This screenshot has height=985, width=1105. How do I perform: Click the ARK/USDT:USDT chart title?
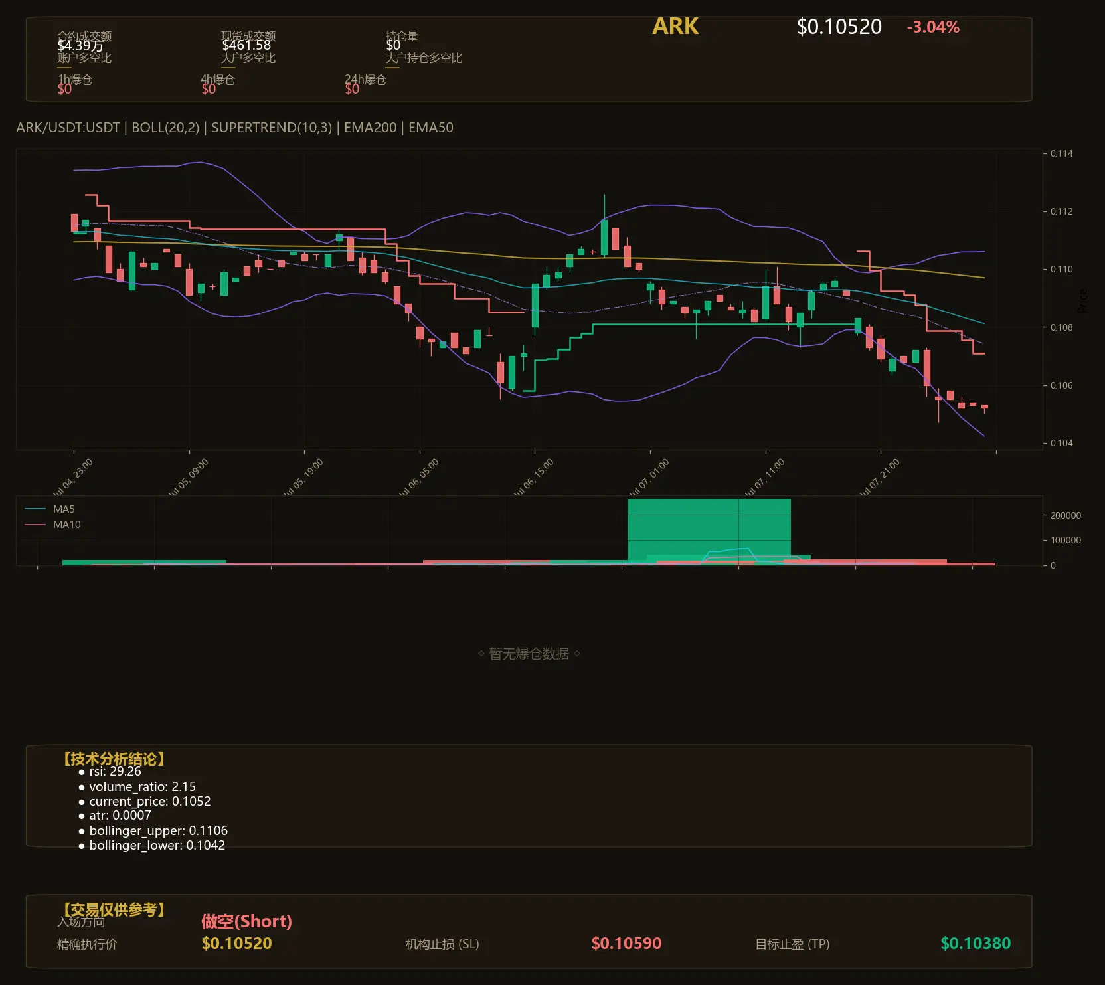pyautogui.click(x=68, y=128)
